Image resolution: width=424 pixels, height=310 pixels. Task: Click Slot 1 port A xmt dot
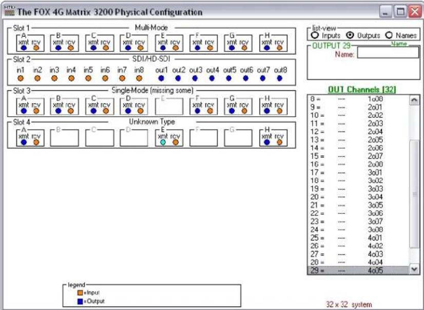tap(24, 48)
